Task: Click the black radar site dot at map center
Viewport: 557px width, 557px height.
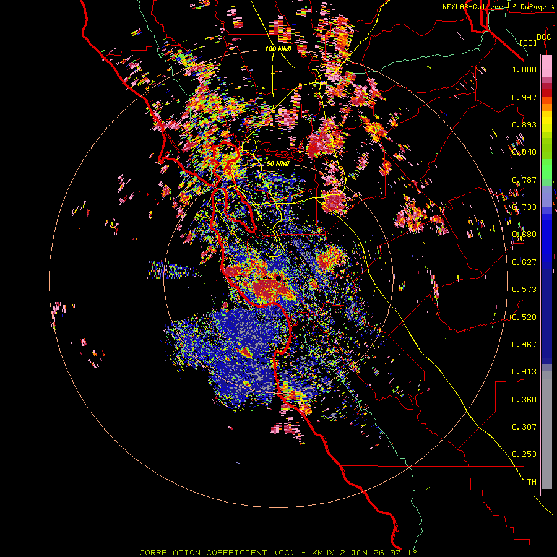Action: pyautogui.click(x=279, y=277)
